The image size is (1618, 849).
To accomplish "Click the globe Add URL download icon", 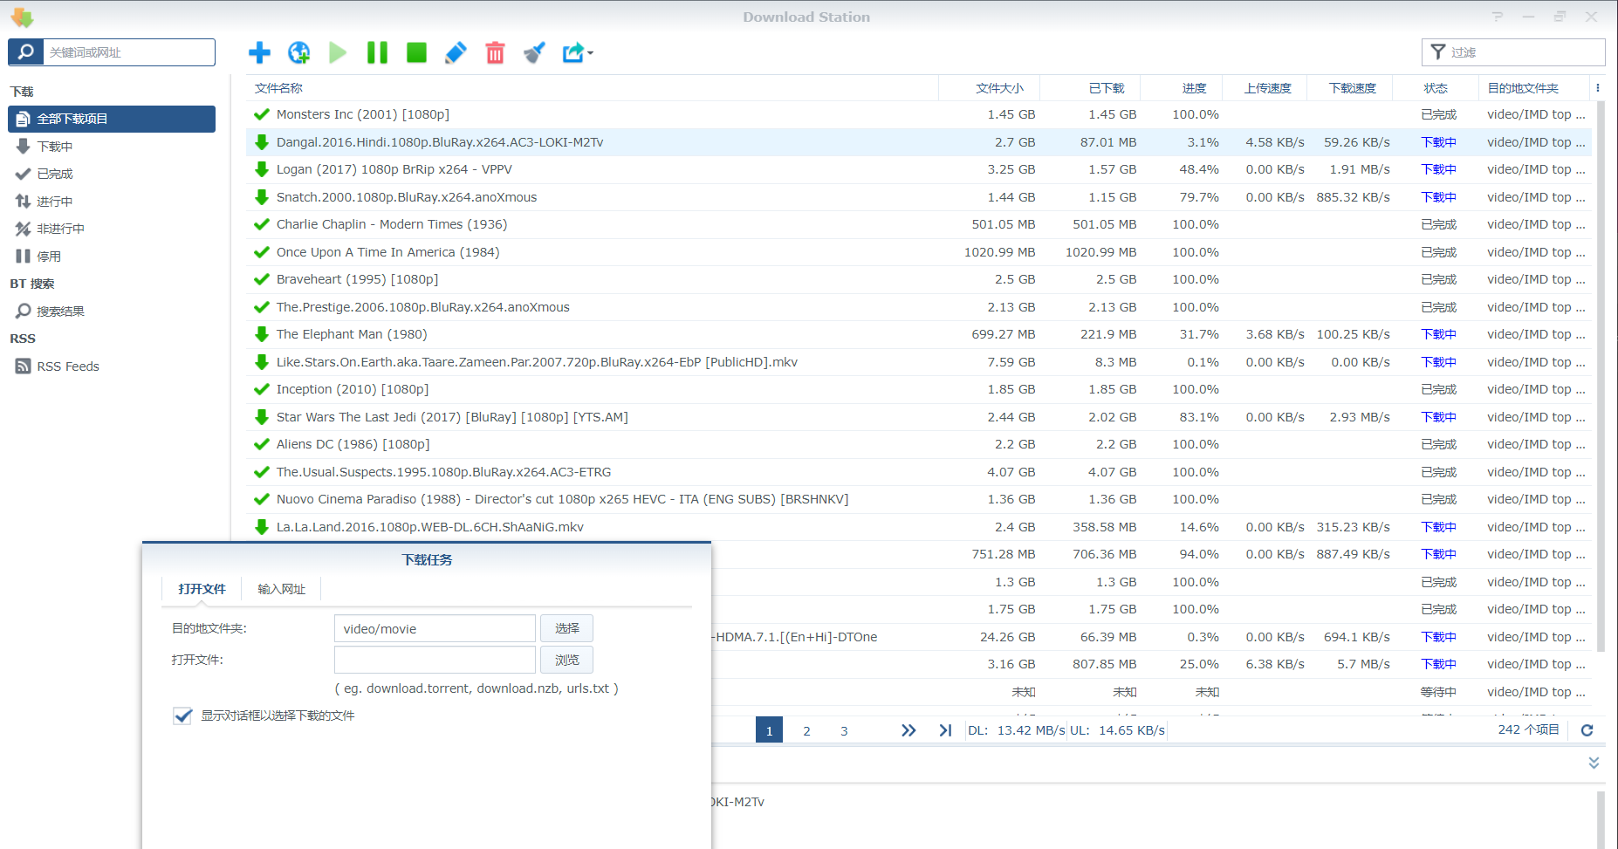I will tap(299, 52).
